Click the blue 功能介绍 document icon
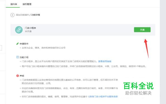This screenshot has height=104, width=166. [x=17, y=57]
